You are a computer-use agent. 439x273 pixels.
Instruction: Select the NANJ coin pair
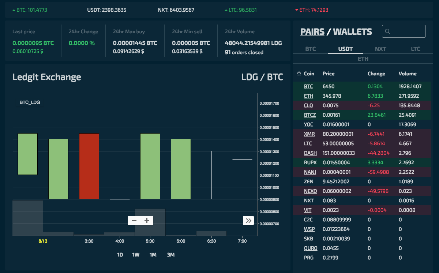[x=310, y=172]
